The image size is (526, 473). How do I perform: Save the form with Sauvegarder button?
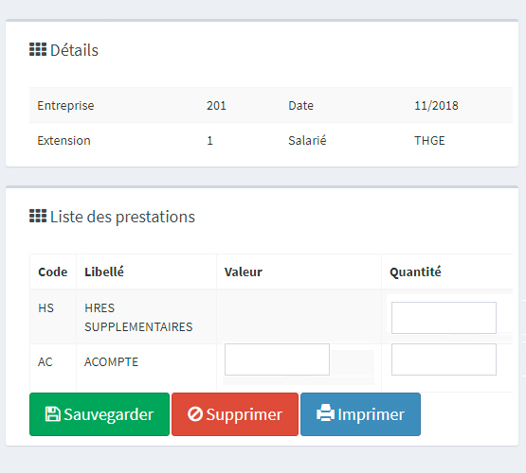(x=100, y=414)
